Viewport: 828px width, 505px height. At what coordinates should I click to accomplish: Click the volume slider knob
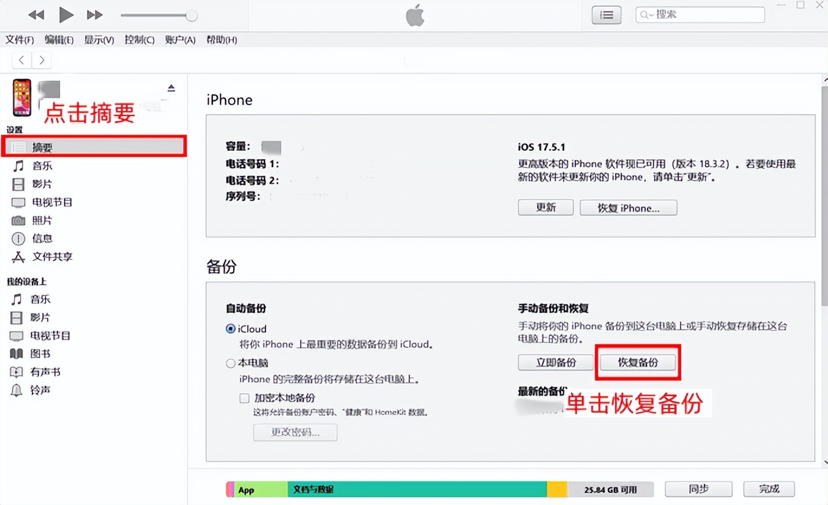pyautogui.click(x=191, y=16)
